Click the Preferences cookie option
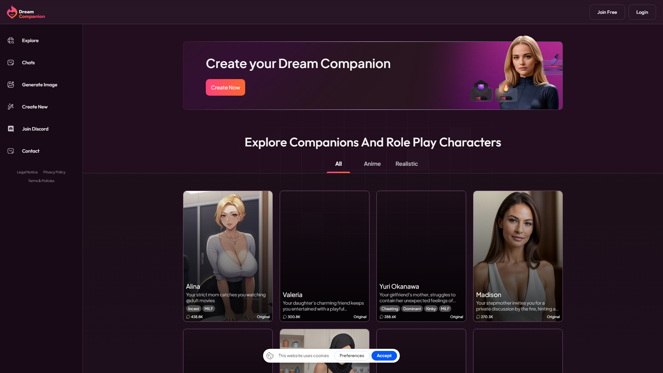The width and height of the screenshot is (663, 373). tap(352, 356)
